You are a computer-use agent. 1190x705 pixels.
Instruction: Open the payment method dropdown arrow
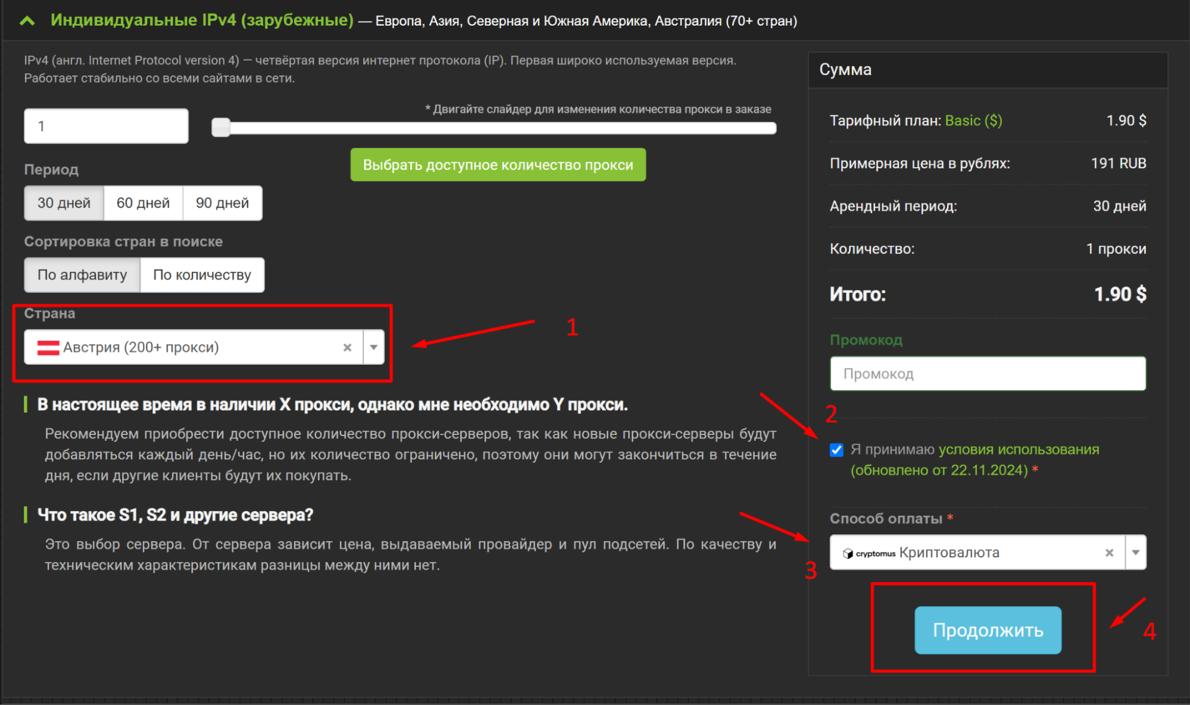(1136, 553)
